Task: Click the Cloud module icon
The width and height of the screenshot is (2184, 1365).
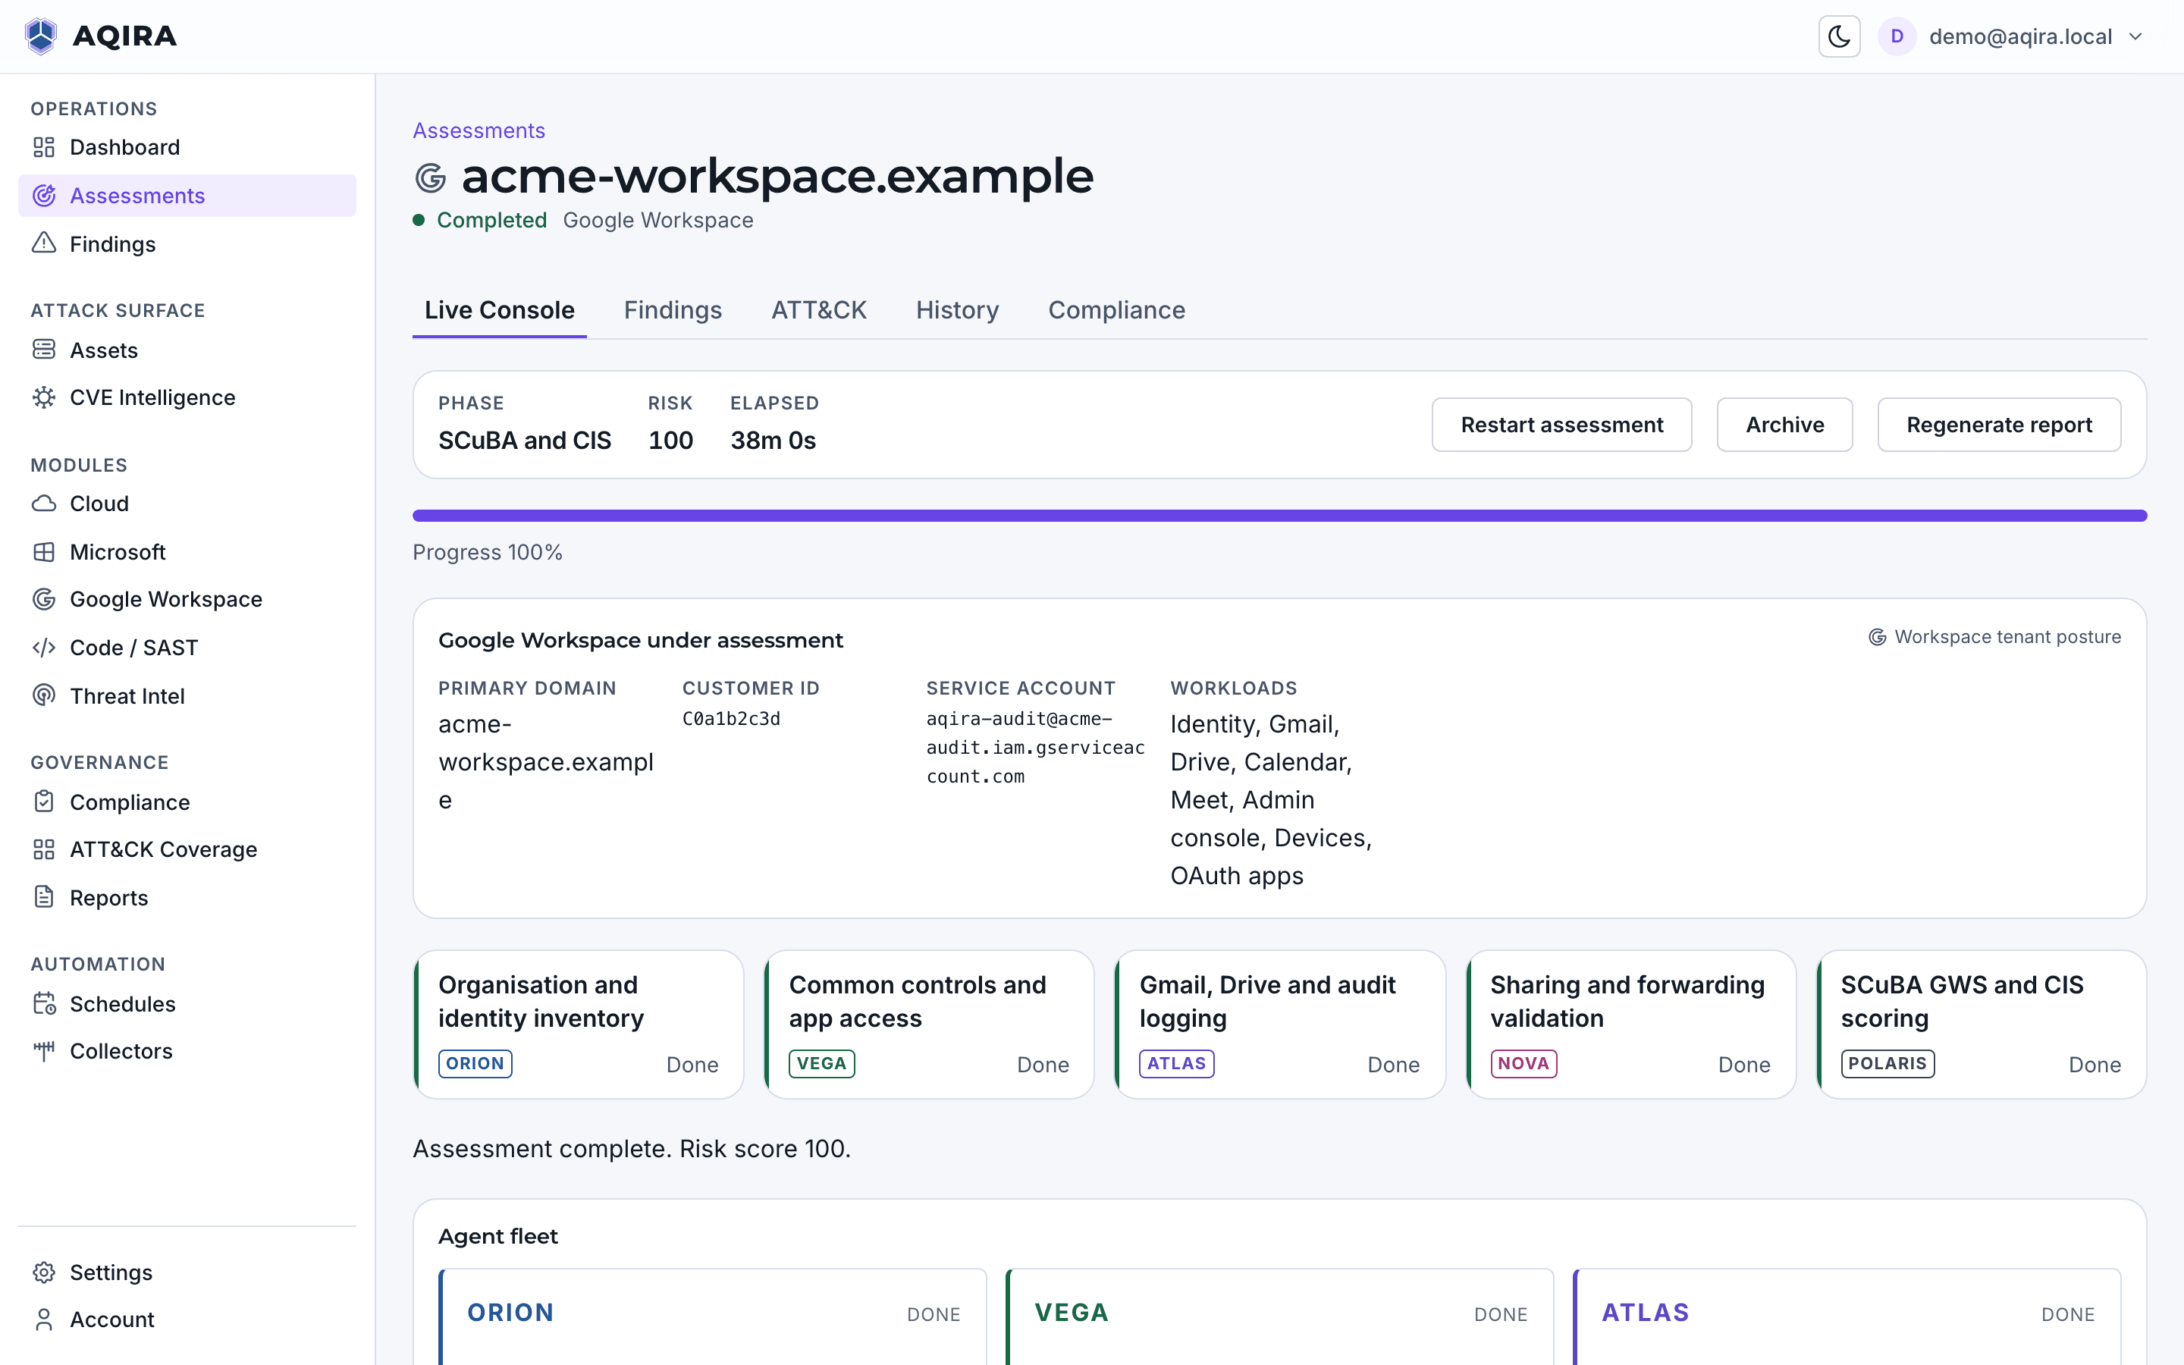Action: click(x=44, y=503)
